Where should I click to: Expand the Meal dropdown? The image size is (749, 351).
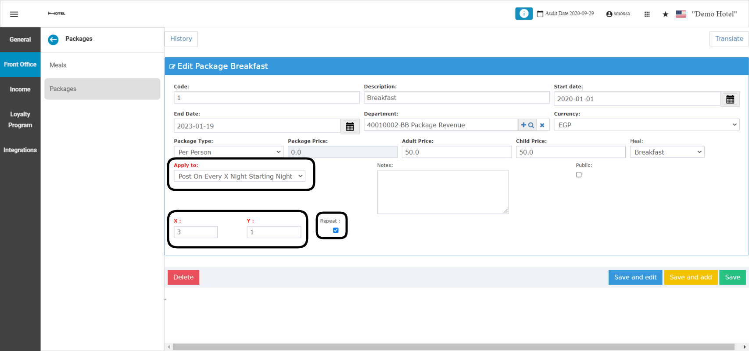point(667,152)
